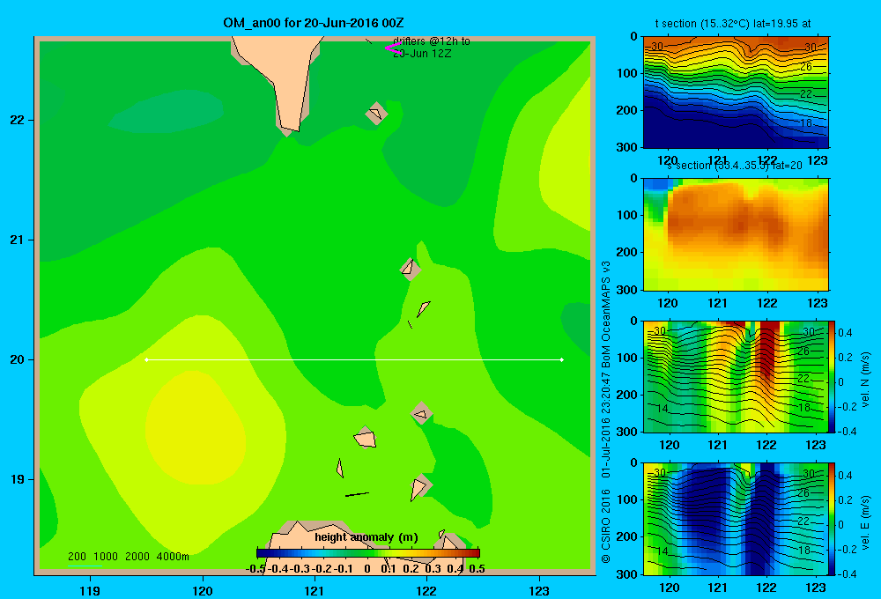
Task: Click longitude label 121 below main map
Action: click(x=315, y=590)
